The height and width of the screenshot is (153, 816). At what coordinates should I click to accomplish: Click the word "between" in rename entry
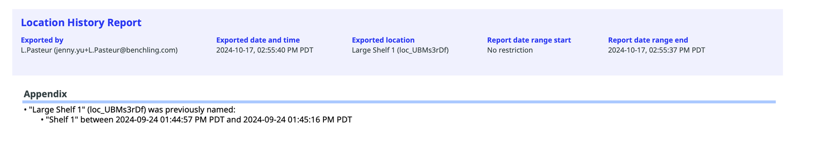point(97,120)
